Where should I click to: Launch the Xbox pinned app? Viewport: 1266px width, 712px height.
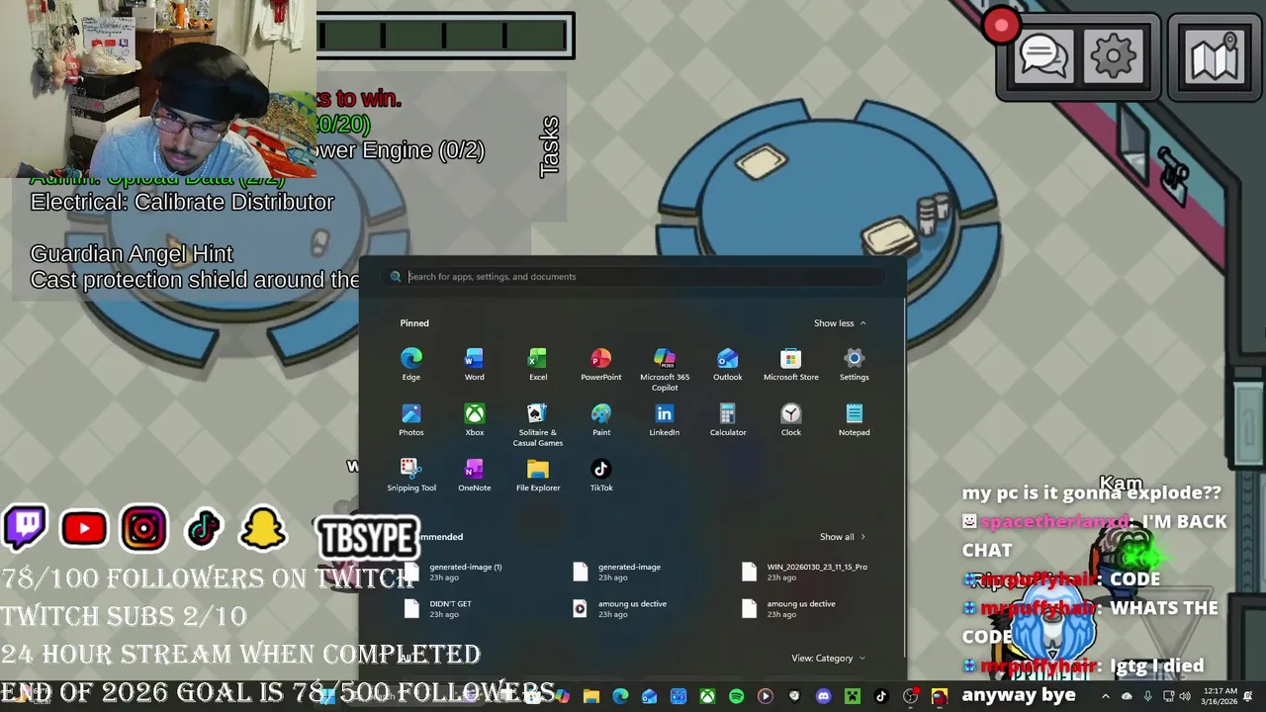click(475, 419)
